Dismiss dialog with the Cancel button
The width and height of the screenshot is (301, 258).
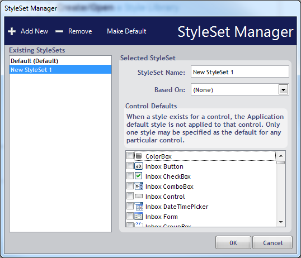(x=272, y=243)
